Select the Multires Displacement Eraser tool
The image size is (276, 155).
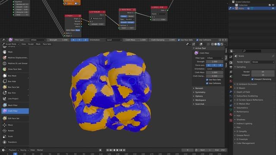pos(15,58)
